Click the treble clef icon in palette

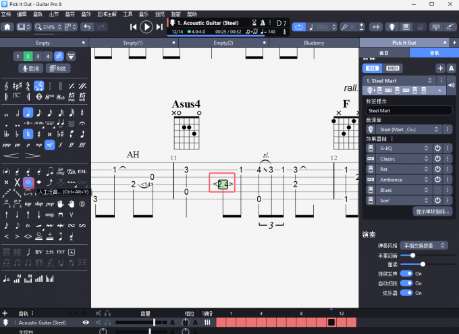tap(7, 86)
